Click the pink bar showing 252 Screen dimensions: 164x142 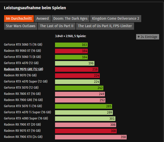tap(80, 100)
